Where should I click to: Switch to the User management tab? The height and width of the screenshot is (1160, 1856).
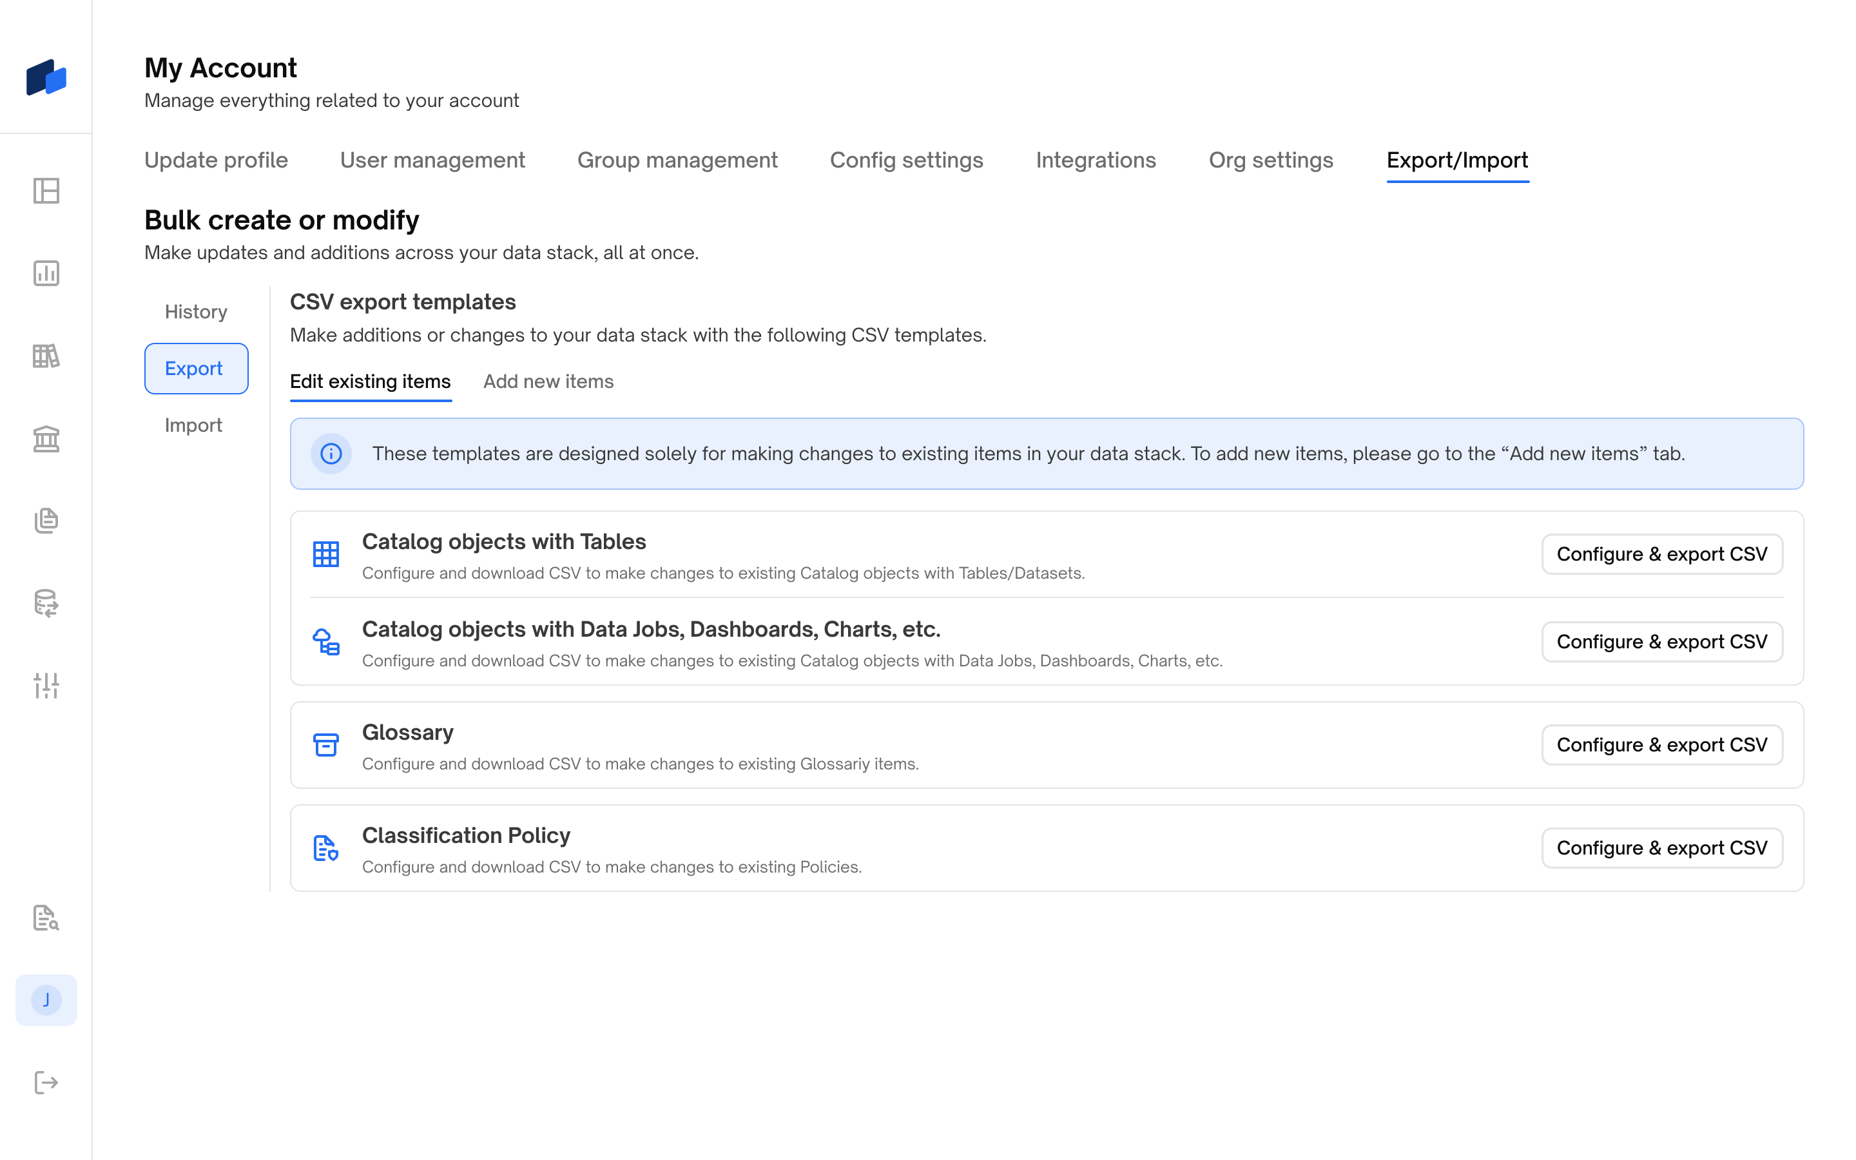pos(432,160)
